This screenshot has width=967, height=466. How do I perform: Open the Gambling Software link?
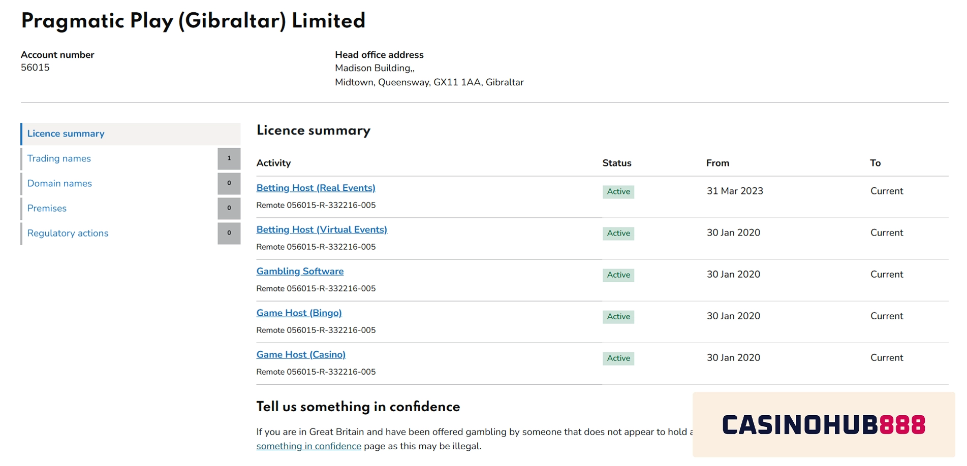300,271
